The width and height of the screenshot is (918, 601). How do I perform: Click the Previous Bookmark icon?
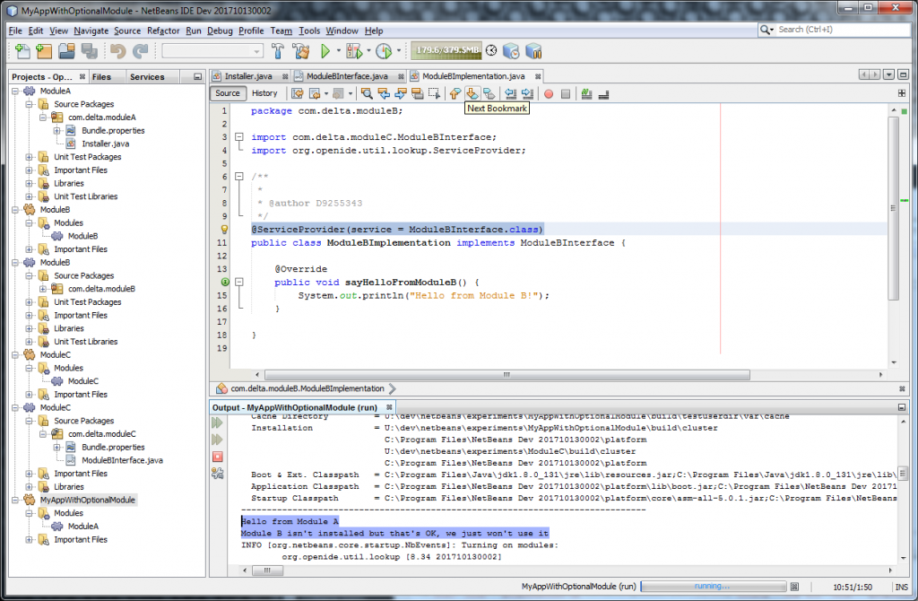click(455, 93)
